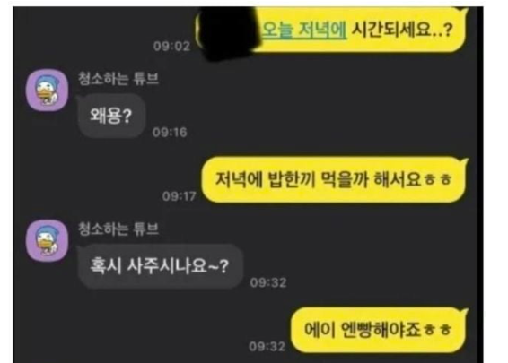Click the 09:32 time beside 혹시 사주시나요~?
Screen dimensions: 508x363
(x=268, y=282)
